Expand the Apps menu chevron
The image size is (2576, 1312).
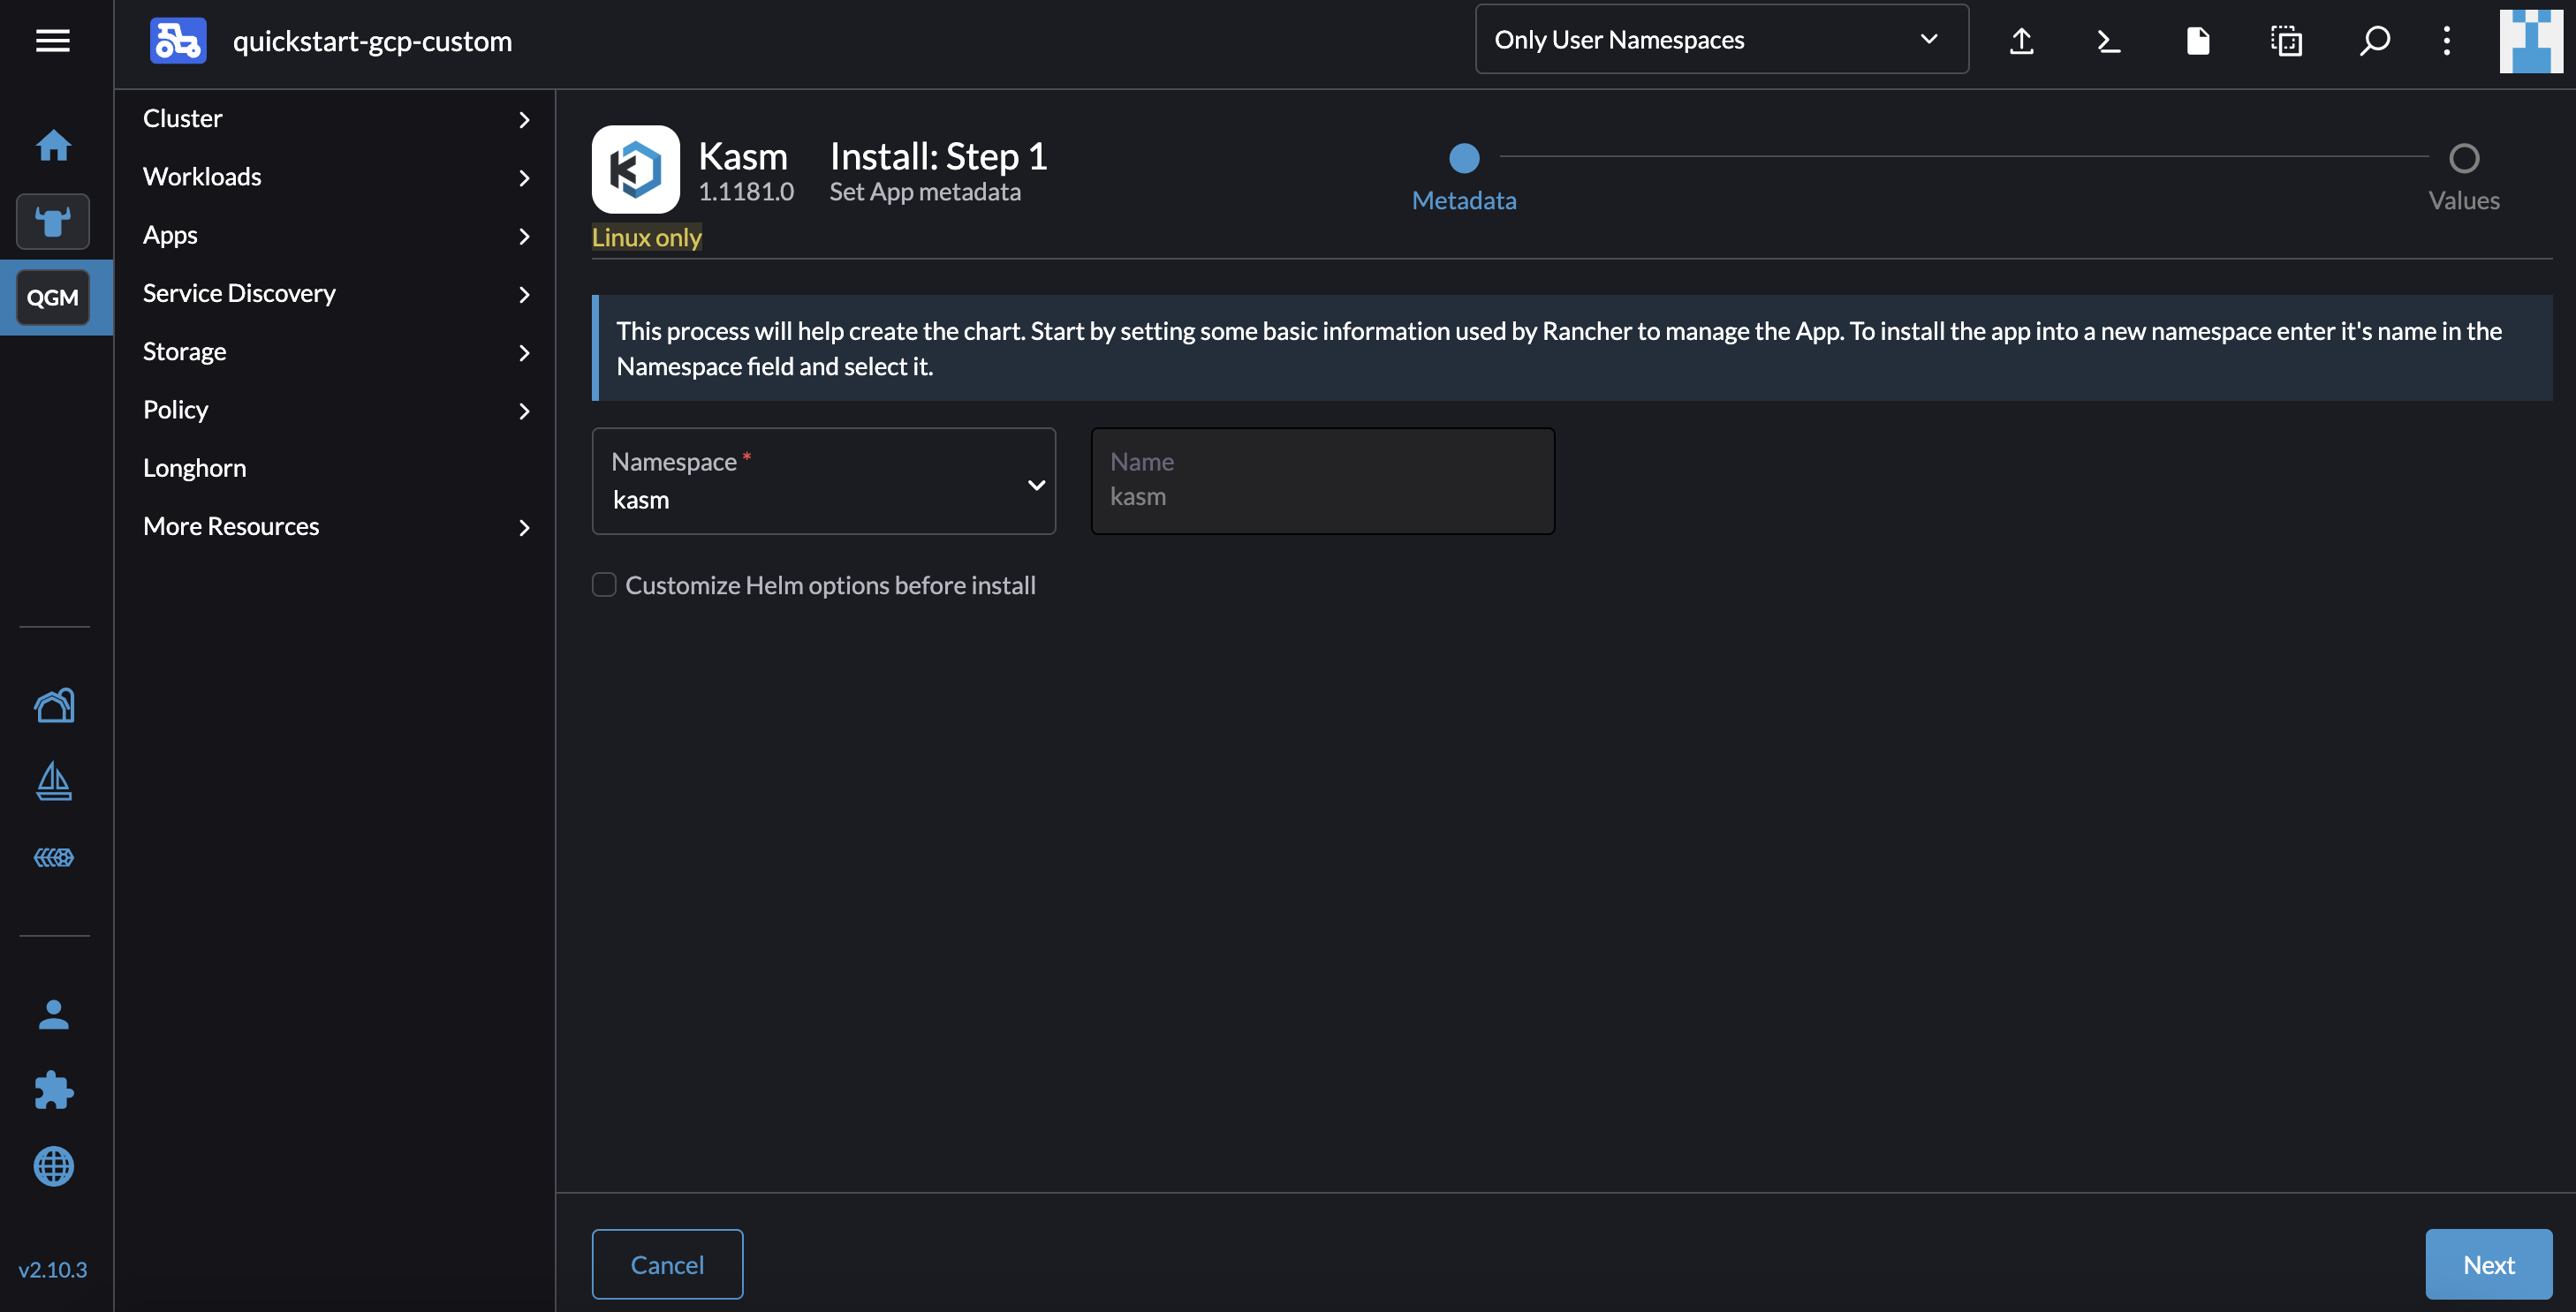(524, 236)
